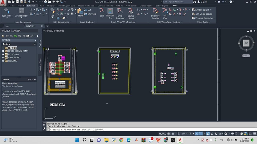Click the Location View side tab
This screenshot has height=144, width=257.
click(x=40, y=65)
